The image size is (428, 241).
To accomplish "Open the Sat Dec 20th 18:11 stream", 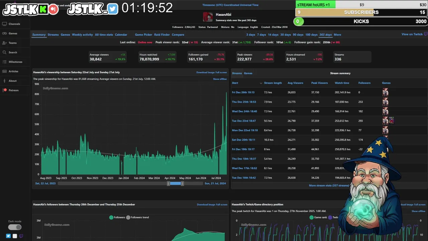I will coord(243,140).
